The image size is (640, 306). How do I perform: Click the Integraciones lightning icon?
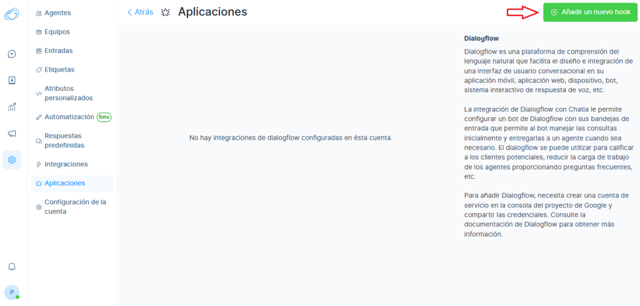pos(39,165)
